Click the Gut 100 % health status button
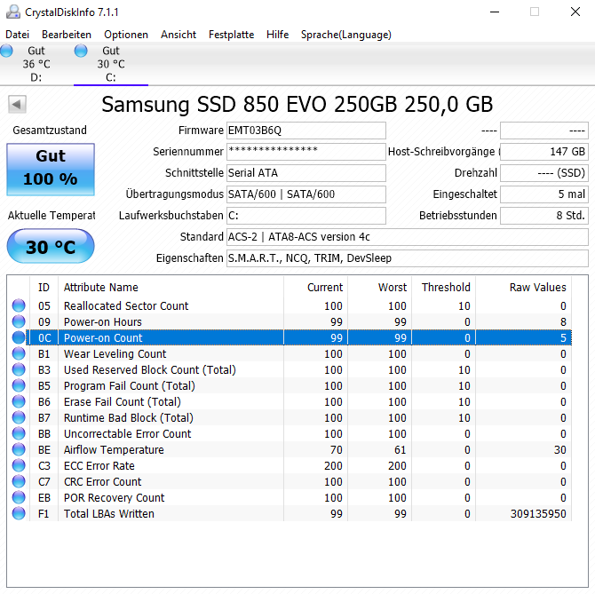The height and width of the screenshot is (594, 595). (x=51, y=170)
